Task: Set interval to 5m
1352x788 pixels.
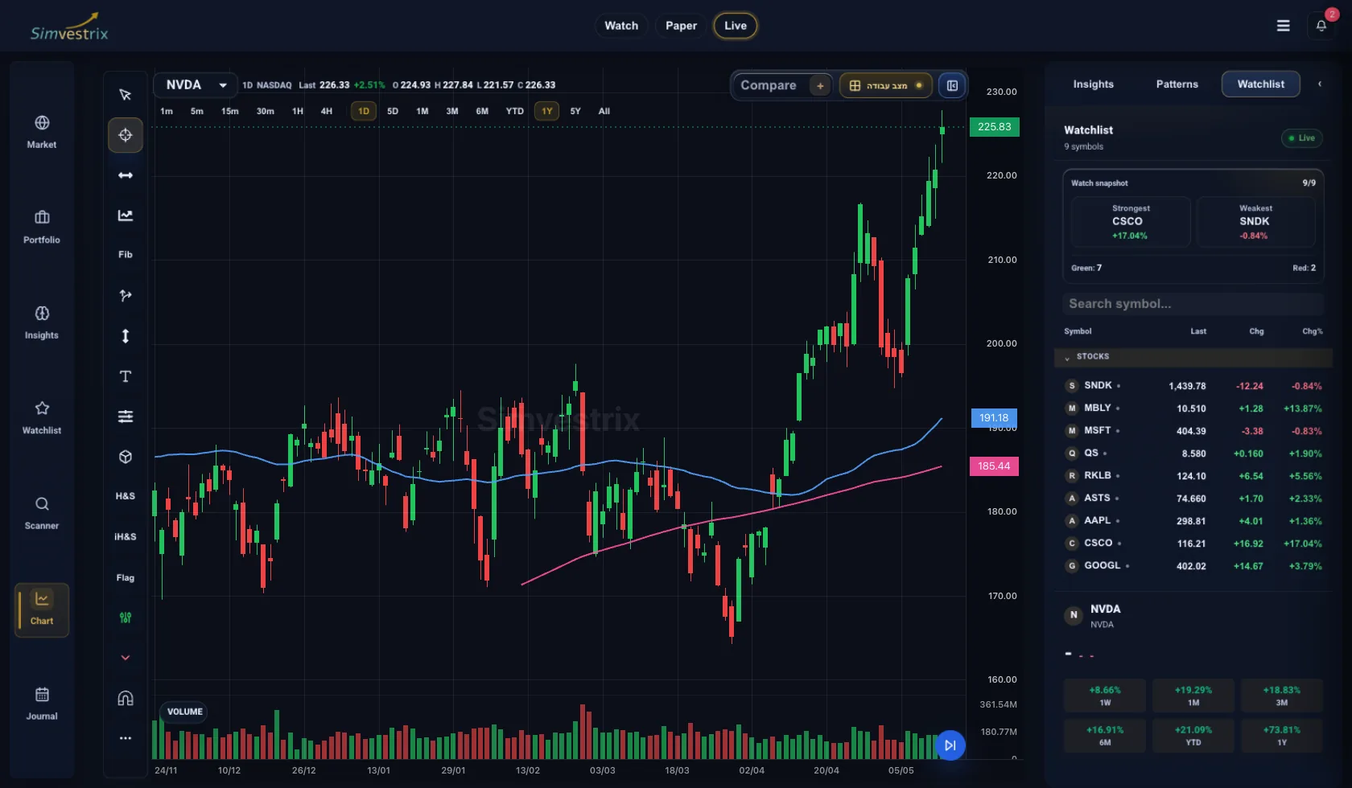Action: [x=197, y=111]
